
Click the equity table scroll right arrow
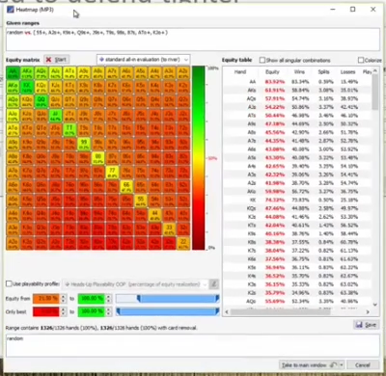pyautogui.click(x=368, y=311)
